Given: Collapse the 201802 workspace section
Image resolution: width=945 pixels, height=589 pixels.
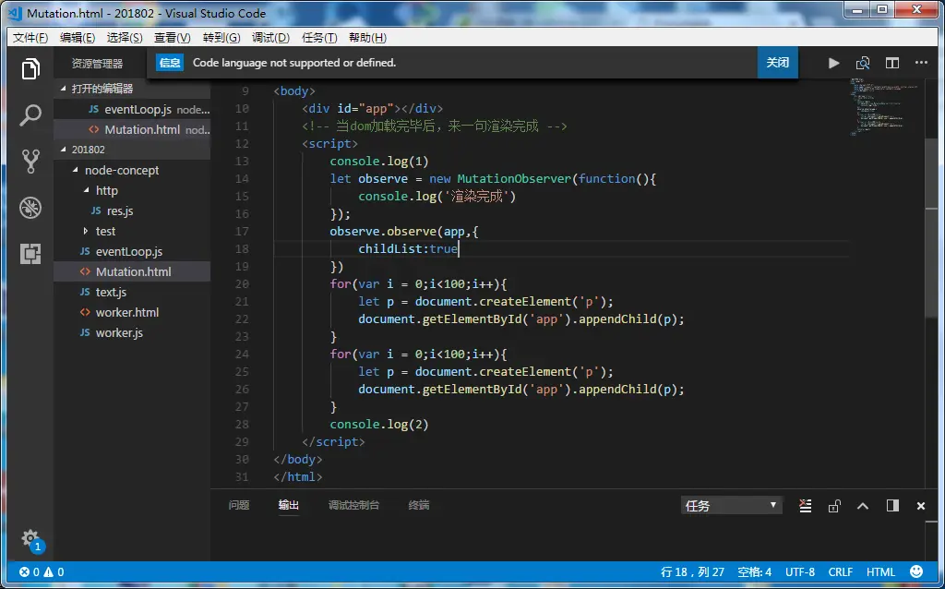Looking at the screenshot, I should pos(132,150).
